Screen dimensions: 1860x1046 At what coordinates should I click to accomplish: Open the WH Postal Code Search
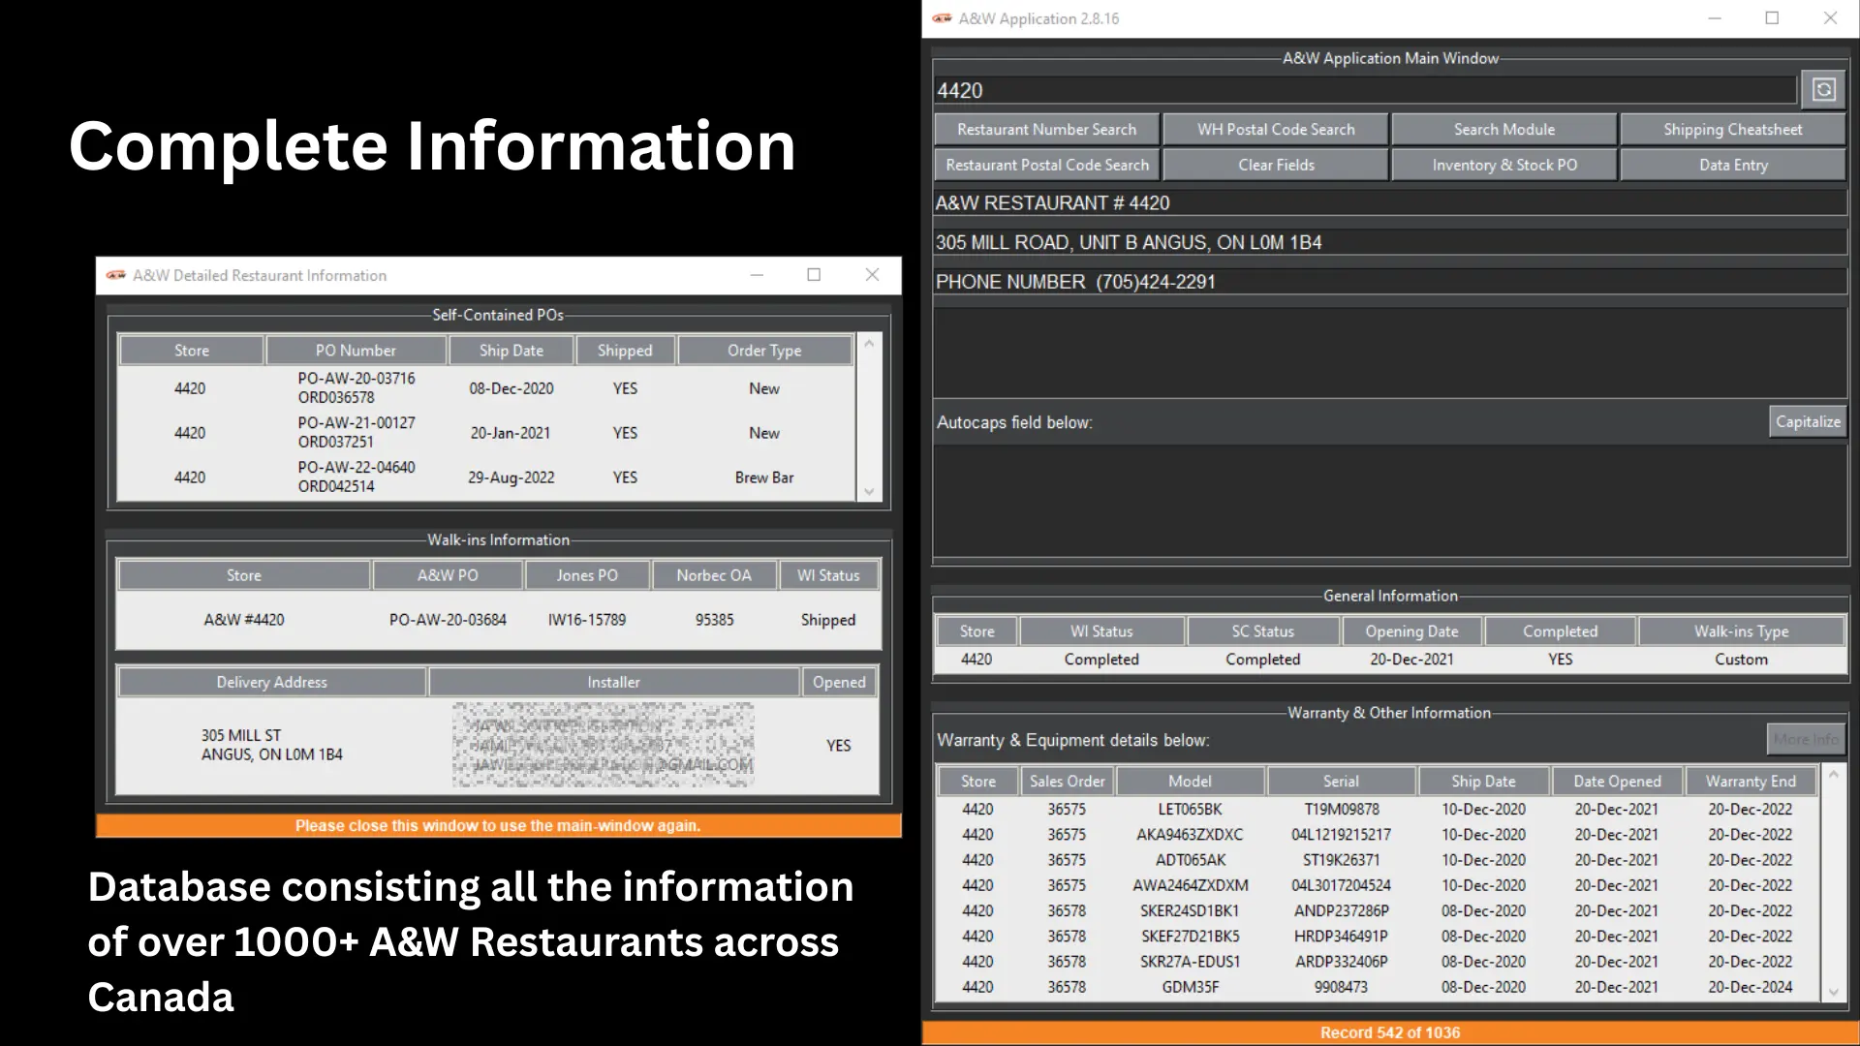(x=1275, y=128)
